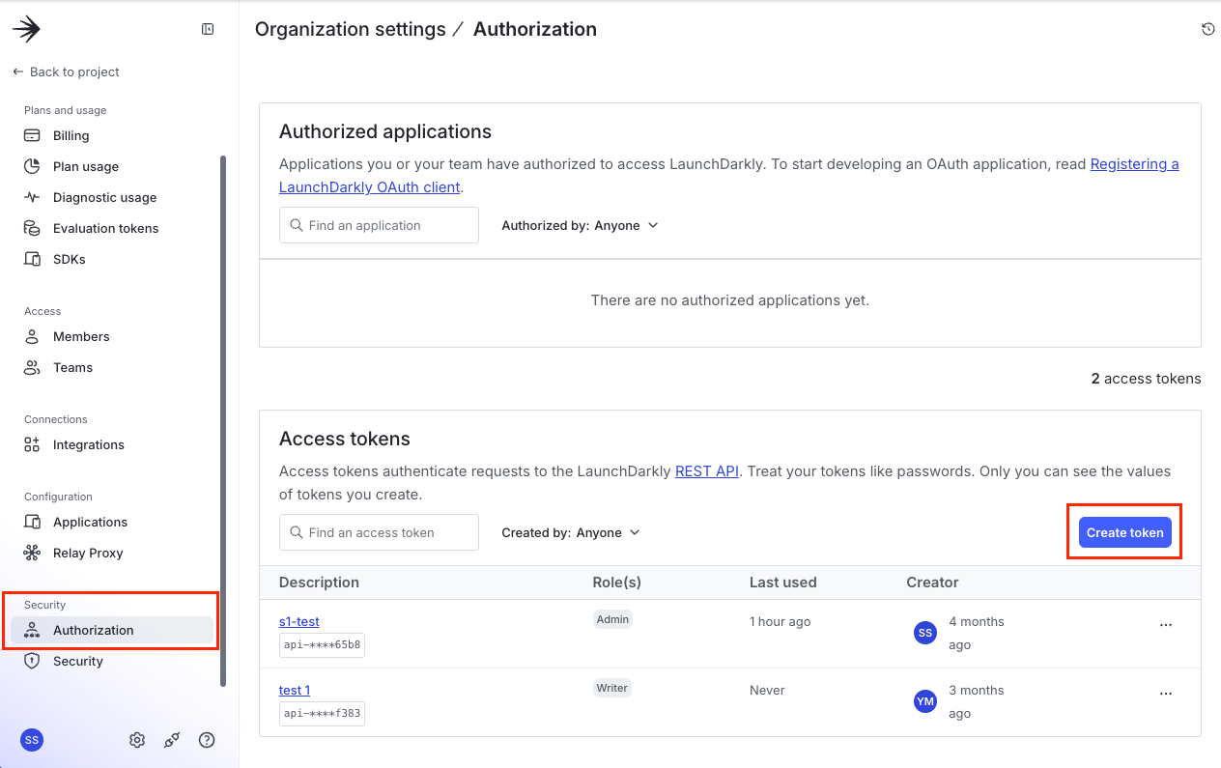Open settings via the gear icon
Viewport: 1221px width, 768px height.
[137, 740]
